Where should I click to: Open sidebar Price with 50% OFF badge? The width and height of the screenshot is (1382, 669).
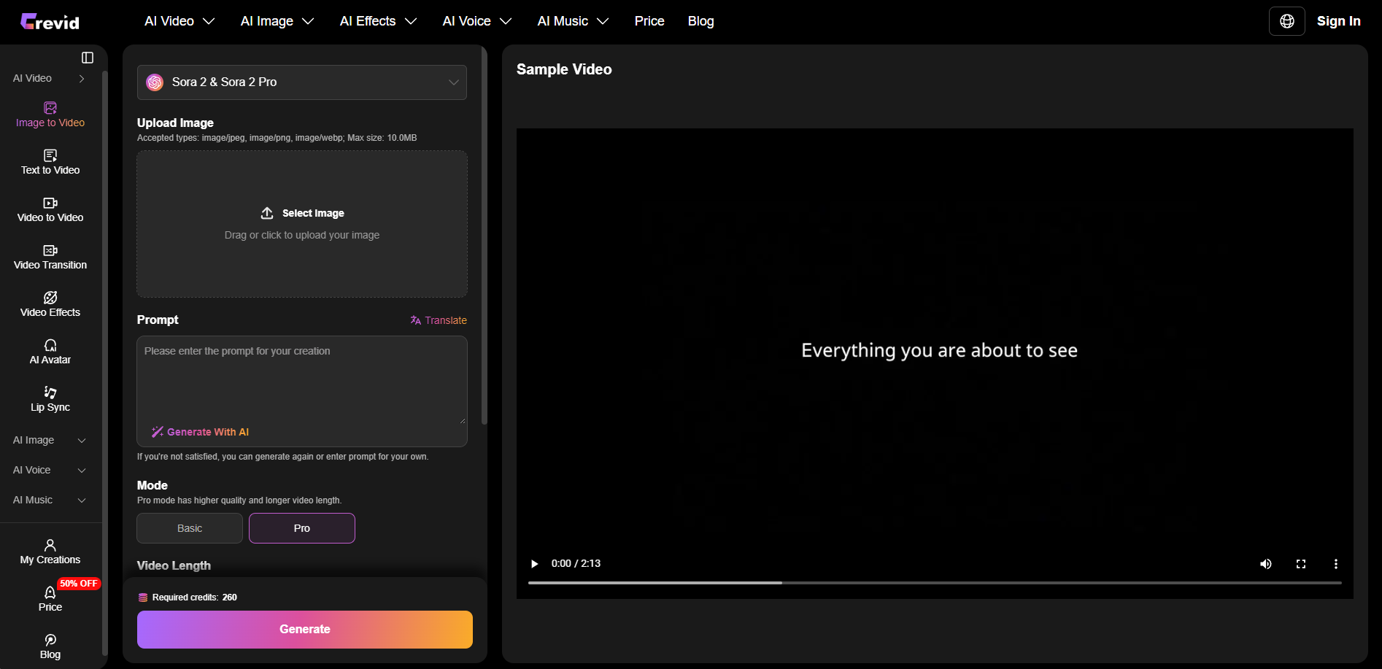[50, 600]
